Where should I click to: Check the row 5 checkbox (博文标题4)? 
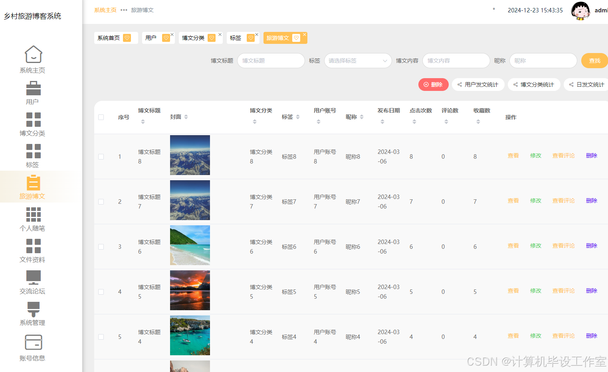[101, 337]
